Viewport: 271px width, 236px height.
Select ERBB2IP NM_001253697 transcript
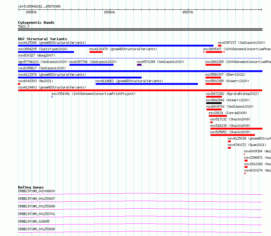tap(37, 199)
